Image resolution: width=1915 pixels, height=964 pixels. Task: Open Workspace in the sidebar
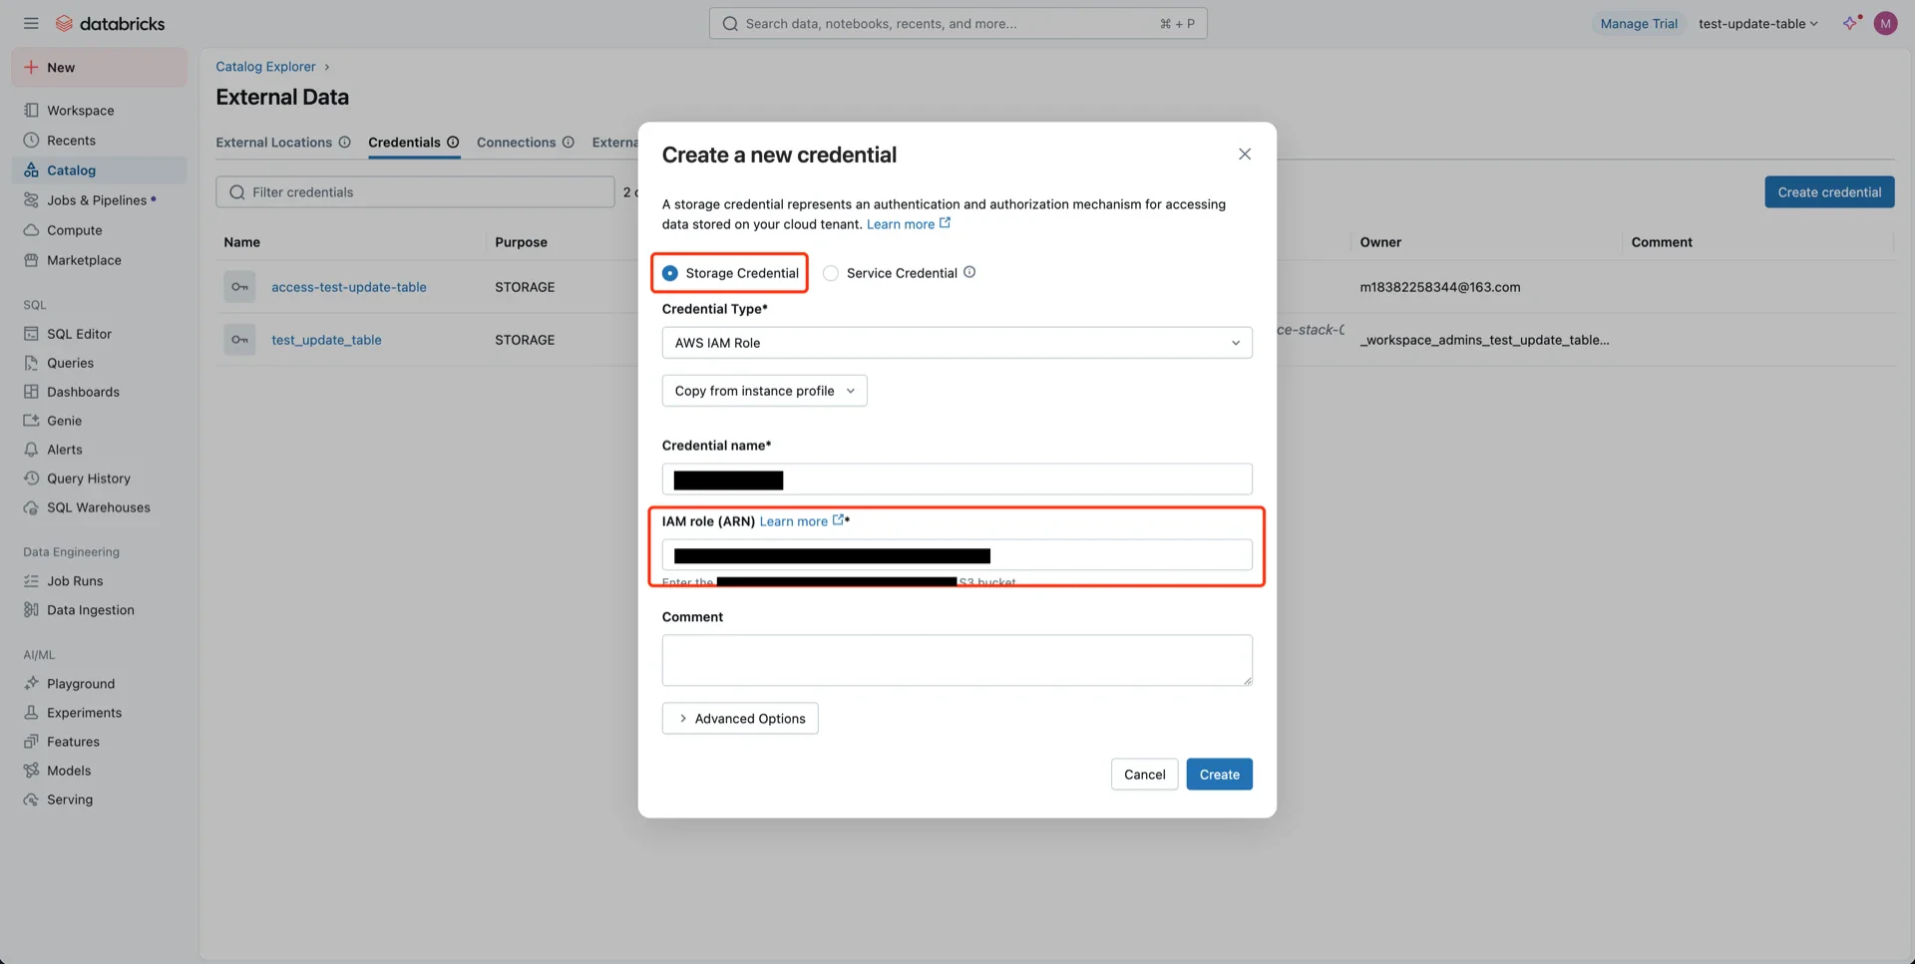point(99,111)
